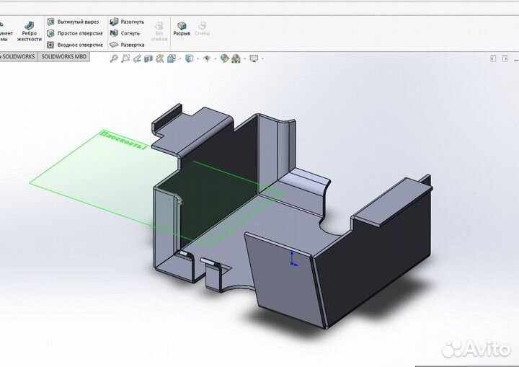The height and width of the screenshot is (367, 519).
Task: Toggle the Развертка flat pattern view
Action: 127,45
